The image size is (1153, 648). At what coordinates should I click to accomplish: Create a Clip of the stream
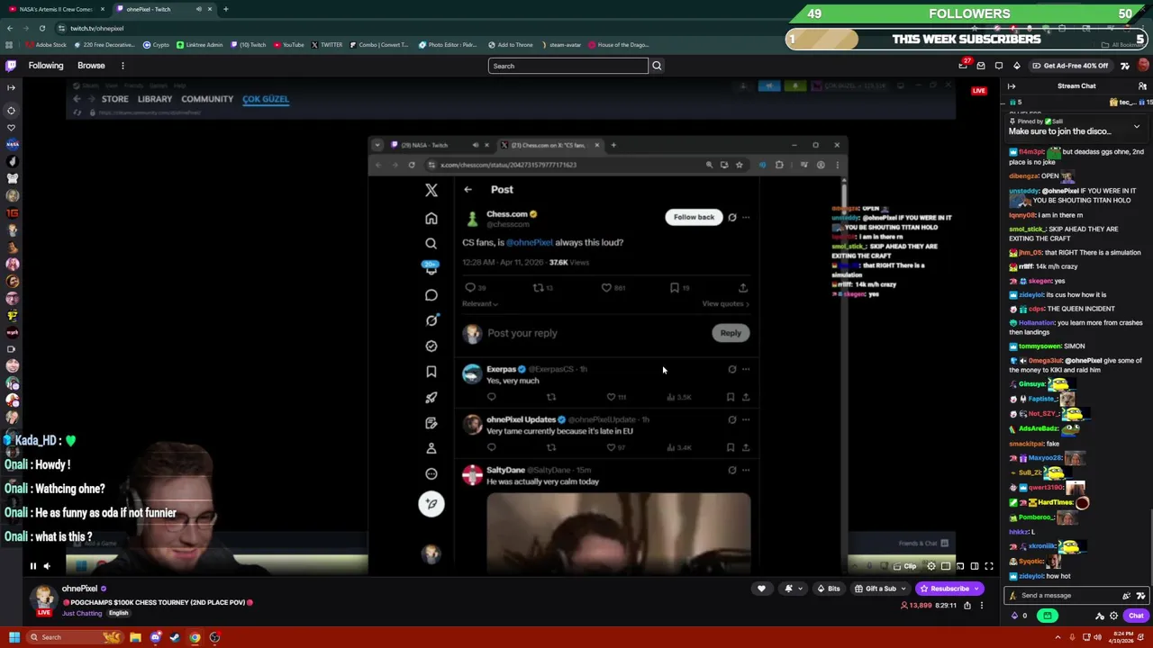click(905, 566)
